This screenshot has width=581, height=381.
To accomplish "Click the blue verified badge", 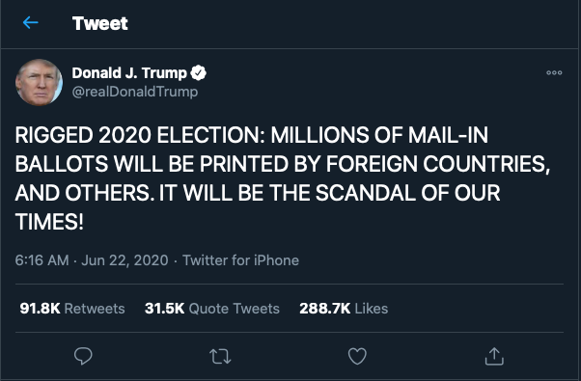I will tap(198, 73).
